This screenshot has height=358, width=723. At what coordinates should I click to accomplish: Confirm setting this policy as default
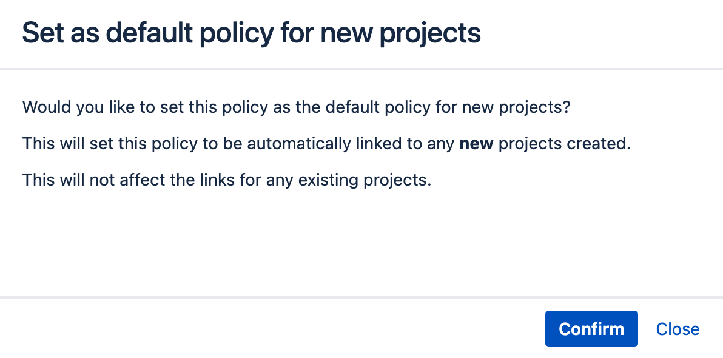(x=591, y=328)
